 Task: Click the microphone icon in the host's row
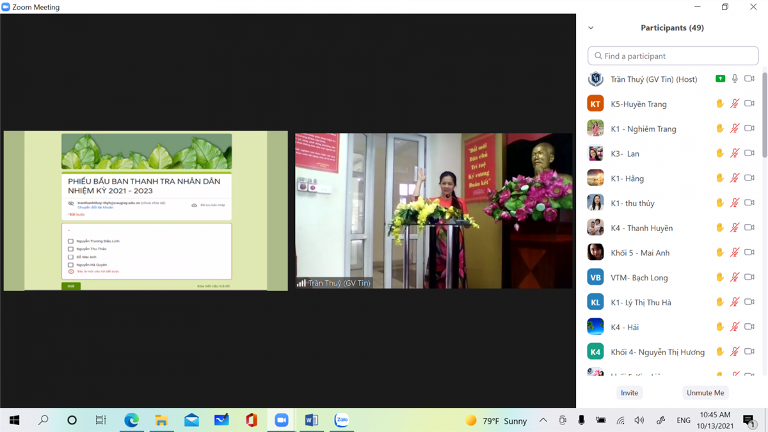[735, 79]
